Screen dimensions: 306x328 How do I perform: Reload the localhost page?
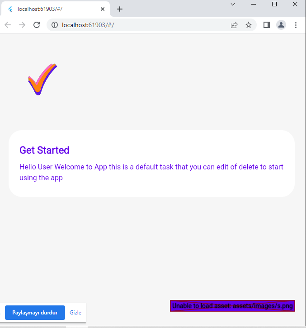(x=37, y=25)
